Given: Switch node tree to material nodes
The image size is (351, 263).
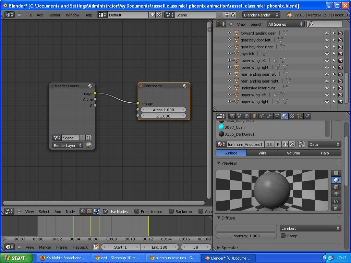Looking at the screenshot, I should pos(83,211).
